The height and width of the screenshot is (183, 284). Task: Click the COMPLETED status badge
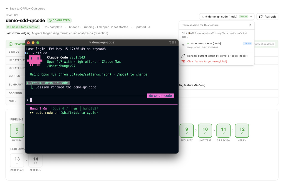pyautogui.click(x=59, y=20)
